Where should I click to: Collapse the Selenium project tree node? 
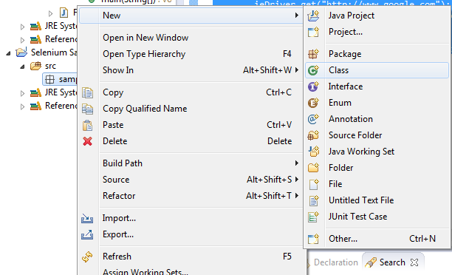pos(8,53)
